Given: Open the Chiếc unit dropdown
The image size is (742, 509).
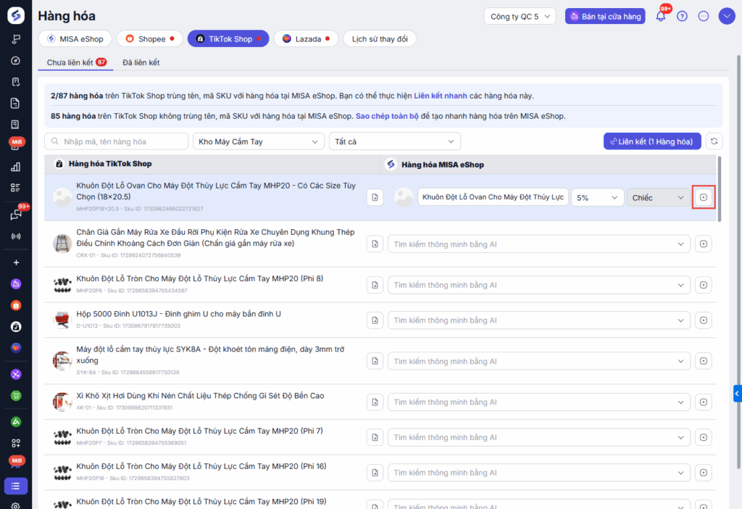Looking at the screenshot, I should tap(658, 197).
